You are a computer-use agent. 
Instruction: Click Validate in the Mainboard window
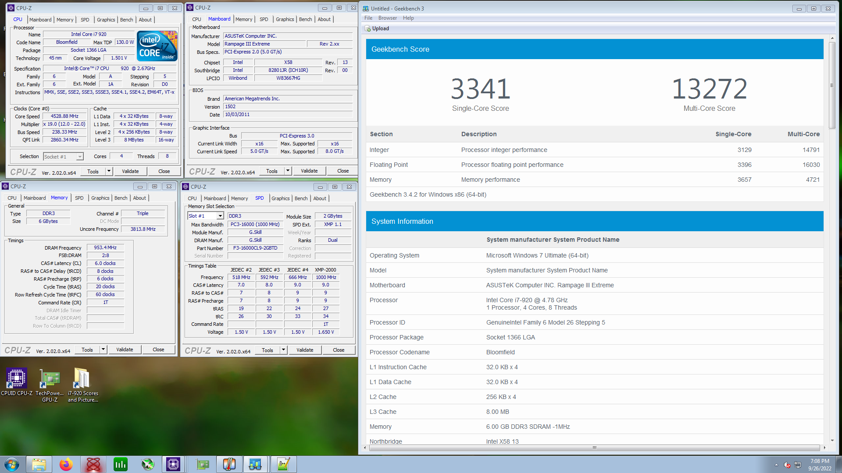point(309,171)
